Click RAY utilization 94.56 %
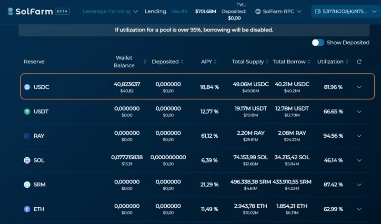Image resolution: width=381 pixels, height=224 pixels. click(x=333, y=136)
